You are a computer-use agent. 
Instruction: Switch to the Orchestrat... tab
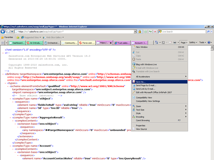(52, 43)
